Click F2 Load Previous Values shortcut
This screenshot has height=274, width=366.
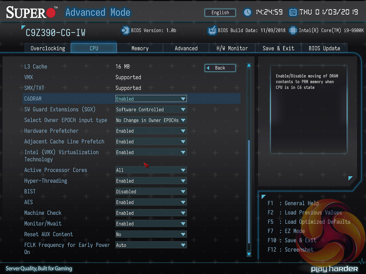tap(305, 213)
